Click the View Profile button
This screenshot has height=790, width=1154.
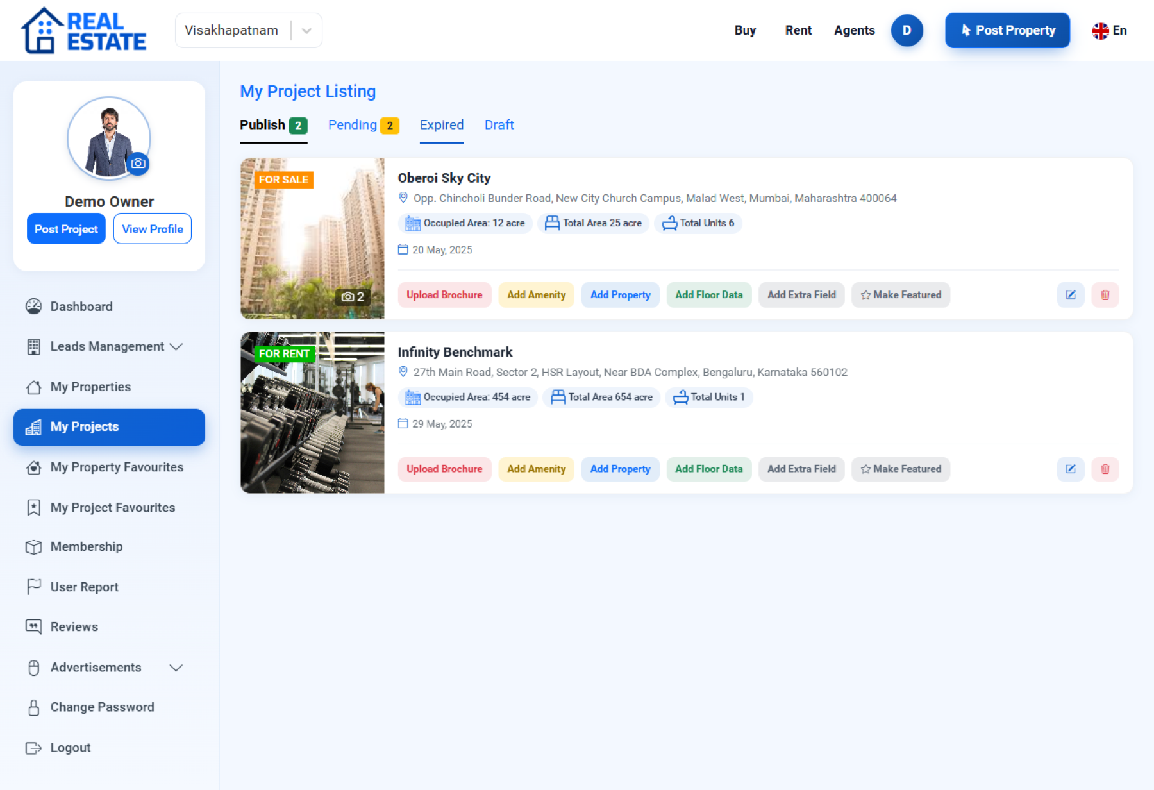152,229
